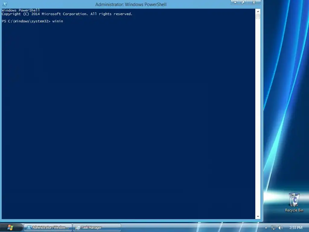Click the window title 'Administrator: Windows PowerShell'
Image resolution: width=309 pixels, height=232 pixels.
[131, 4]
